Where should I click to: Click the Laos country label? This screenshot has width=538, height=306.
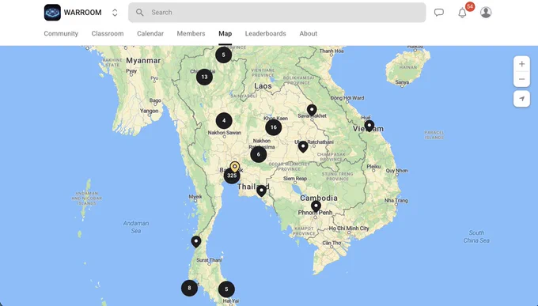point(263,86)
